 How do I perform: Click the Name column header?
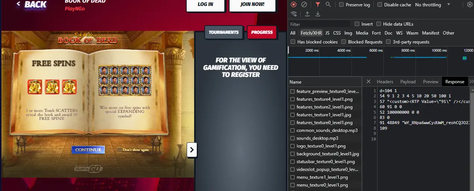click(x=325, y=82)
